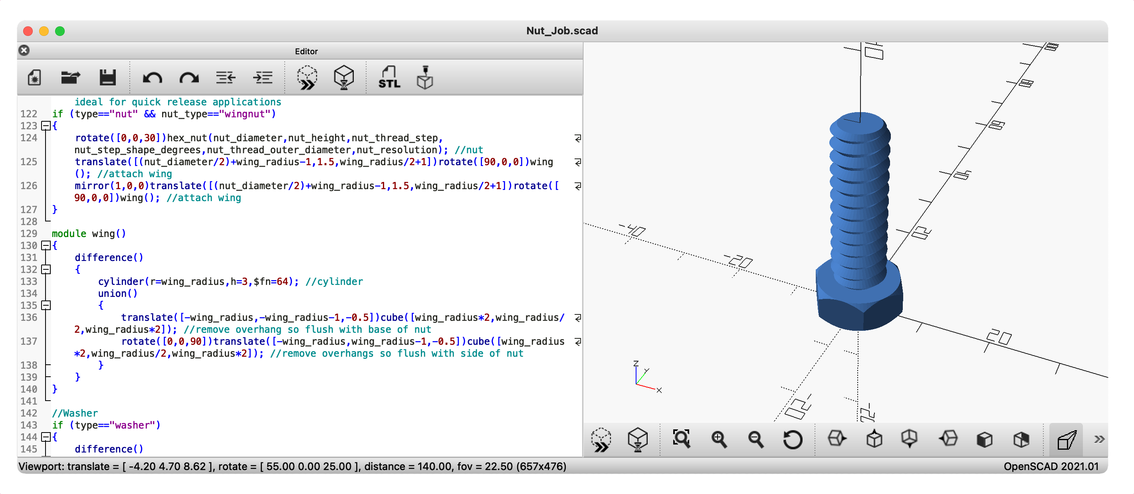This screenshot has height=494, width=1134.
Task: Click the Unindent icon in editor toolbar
Action: (226, 78)
